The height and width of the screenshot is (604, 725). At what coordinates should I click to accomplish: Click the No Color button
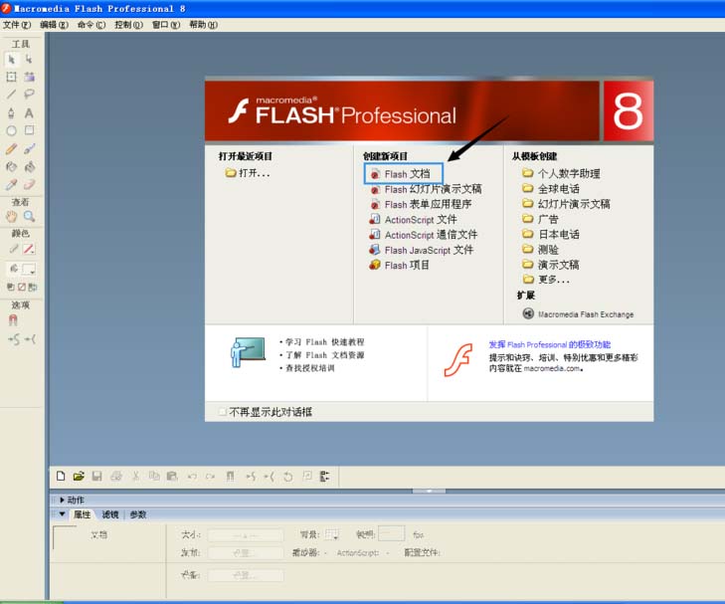21,287
